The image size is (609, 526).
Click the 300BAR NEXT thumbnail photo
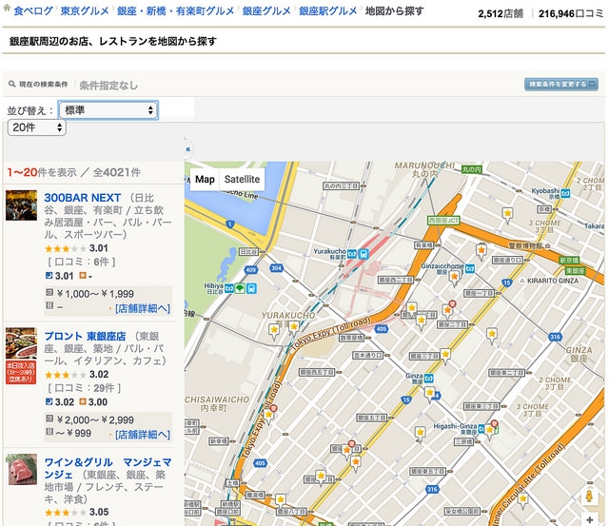tap(21, 205)
